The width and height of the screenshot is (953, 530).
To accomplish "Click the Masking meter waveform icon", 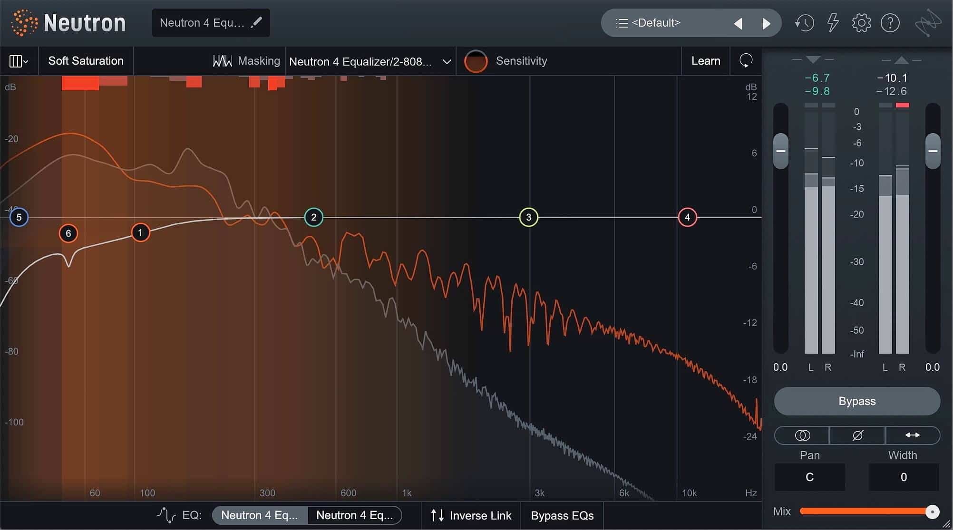I will coord(222,61).
